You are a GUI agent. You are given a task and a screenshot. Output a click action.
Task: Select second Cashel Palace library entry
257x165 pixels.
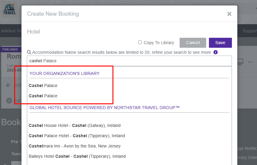click(43, 96)
